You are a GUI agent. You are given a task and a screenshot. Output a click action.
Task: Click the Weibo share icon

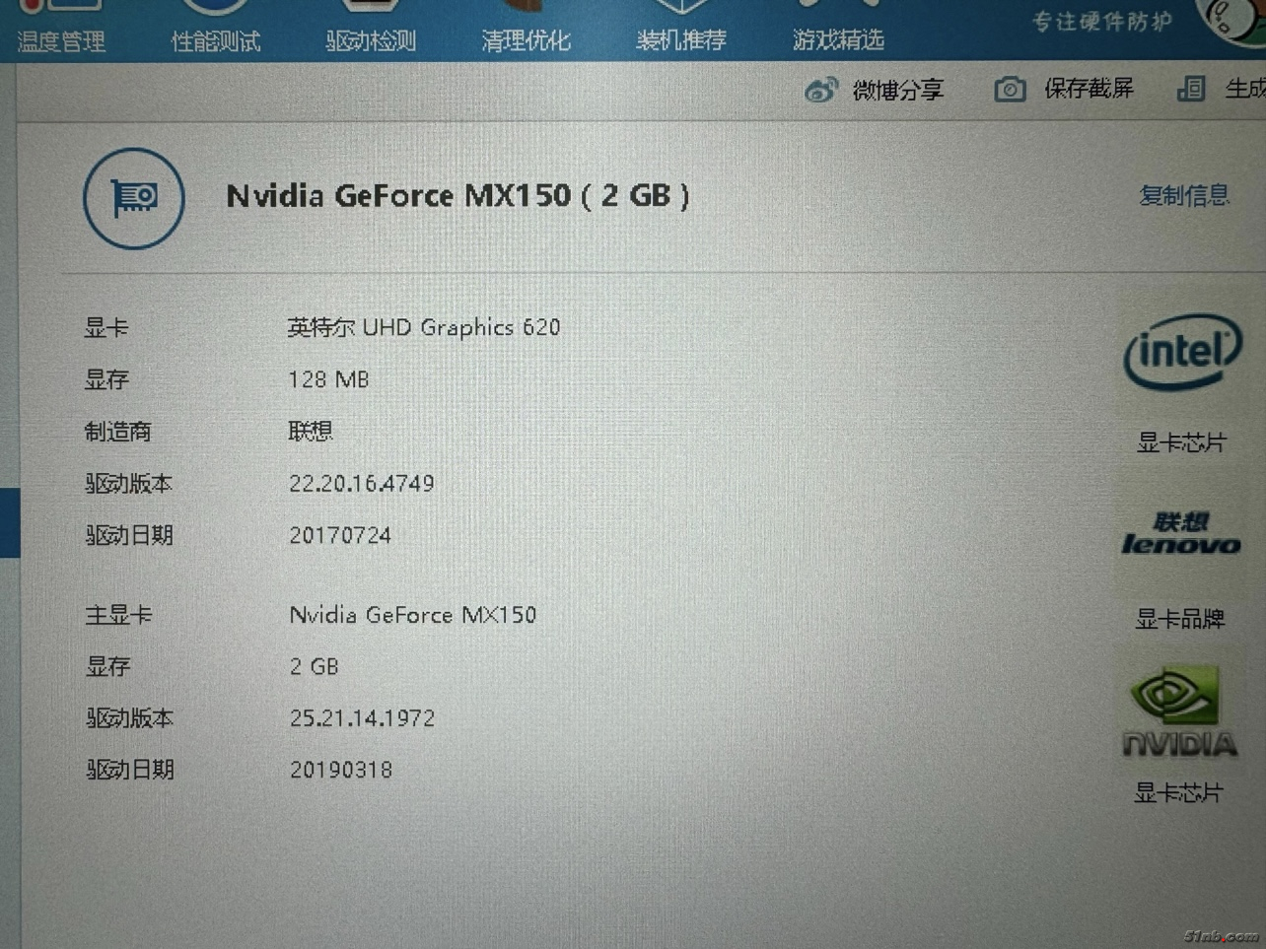[x=821, y=91]
